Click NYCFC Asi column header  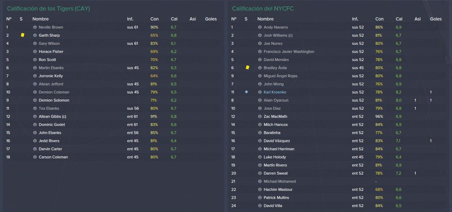(x=418, y=19)
